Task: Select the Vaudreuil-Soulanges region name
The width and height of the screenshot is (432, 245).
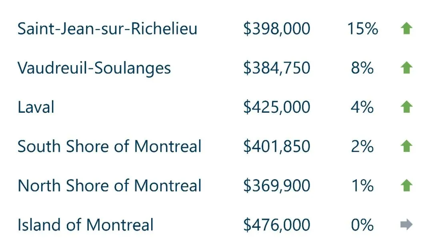Action: [x=94, y=68]
